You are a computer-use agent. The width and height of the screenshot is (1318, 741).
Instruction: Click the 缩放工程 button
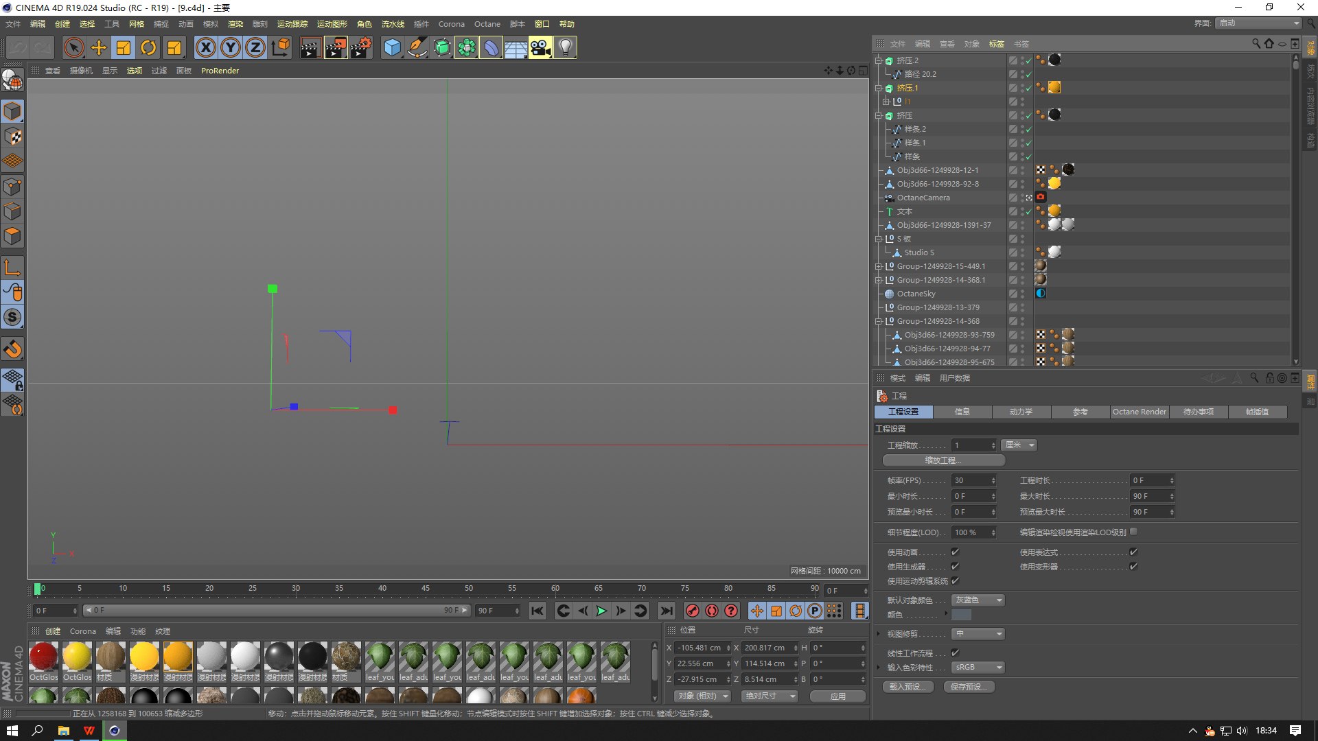click(943, 460)
